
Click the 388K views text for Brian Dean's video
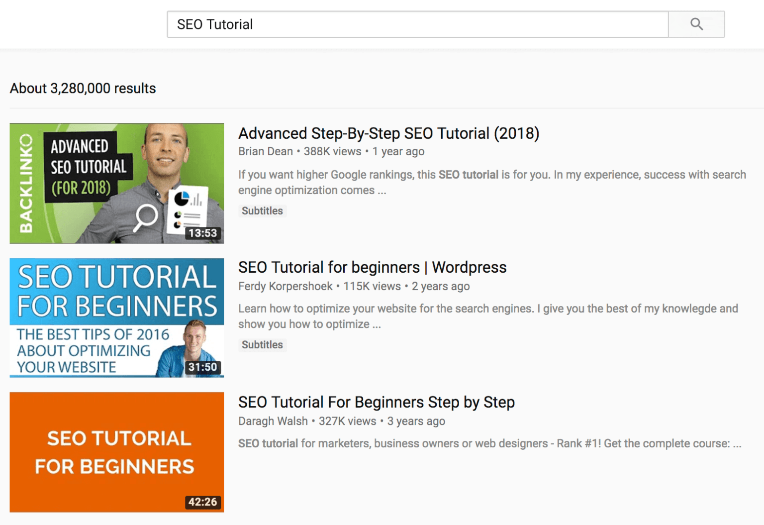[331, 151]
